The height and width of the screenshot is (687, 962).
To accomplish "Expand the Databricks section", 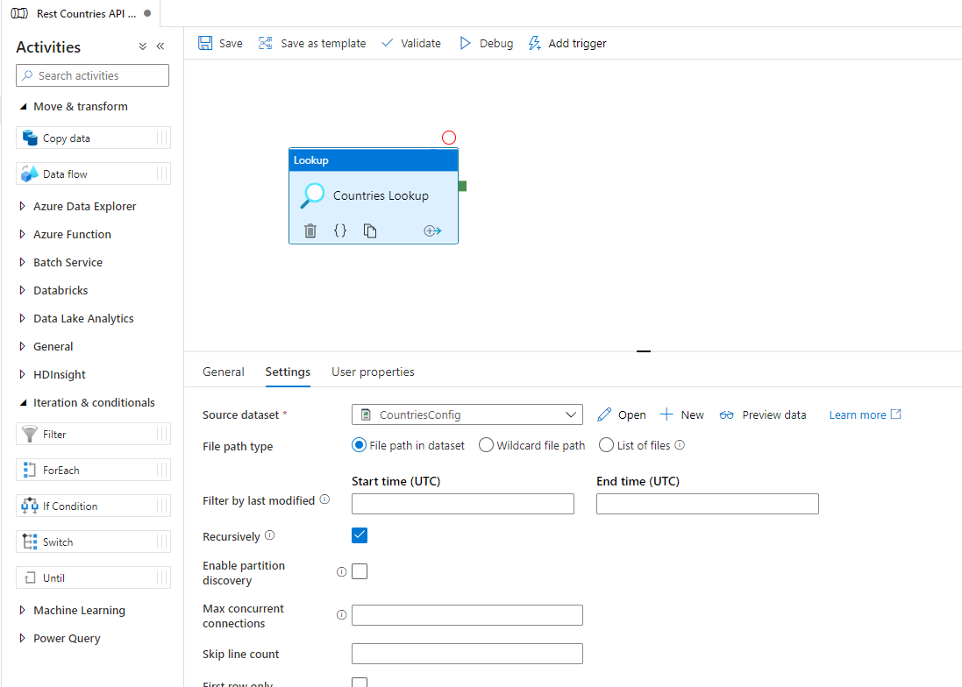I will [x=23, y=290].
